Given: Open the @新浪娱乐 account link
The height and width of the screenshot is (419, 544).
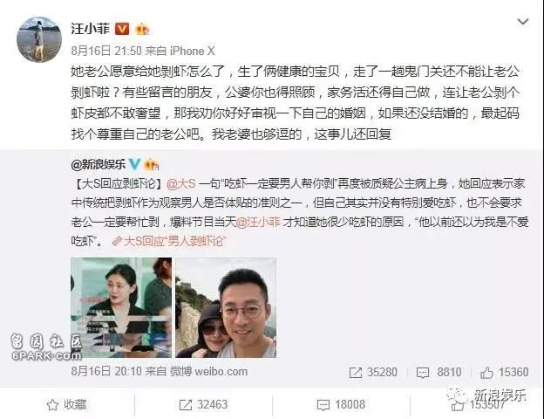Looking at the screenshot, I should (x=99, y=164).
